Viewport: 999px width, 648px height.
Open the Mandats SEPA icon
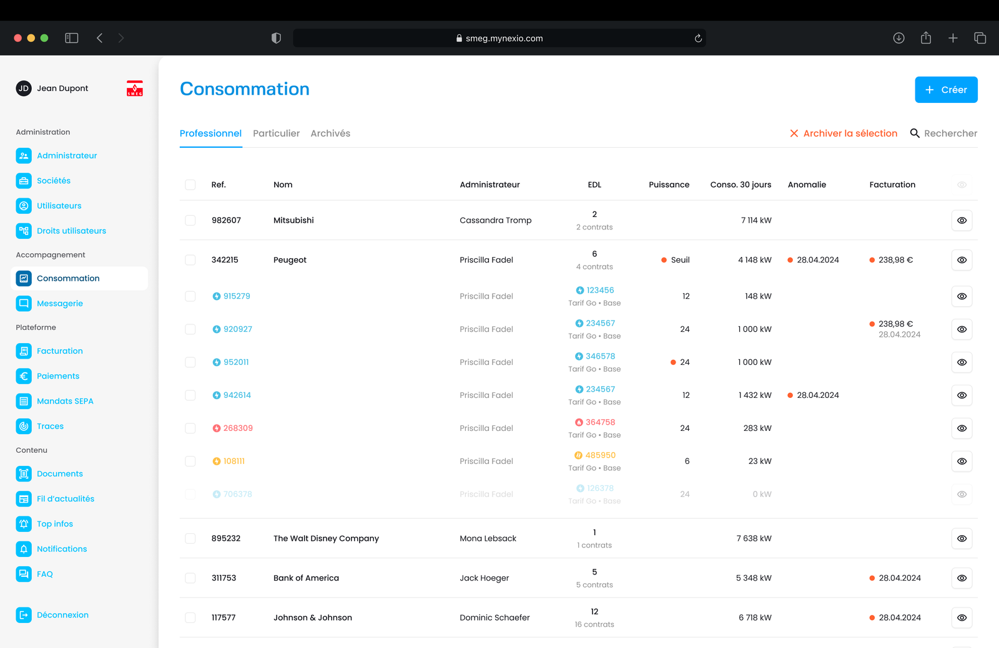[24, 401]
